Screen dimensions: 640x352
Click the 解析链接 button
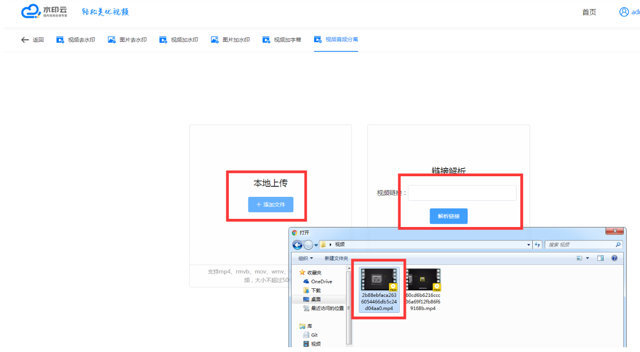(449, 216)
